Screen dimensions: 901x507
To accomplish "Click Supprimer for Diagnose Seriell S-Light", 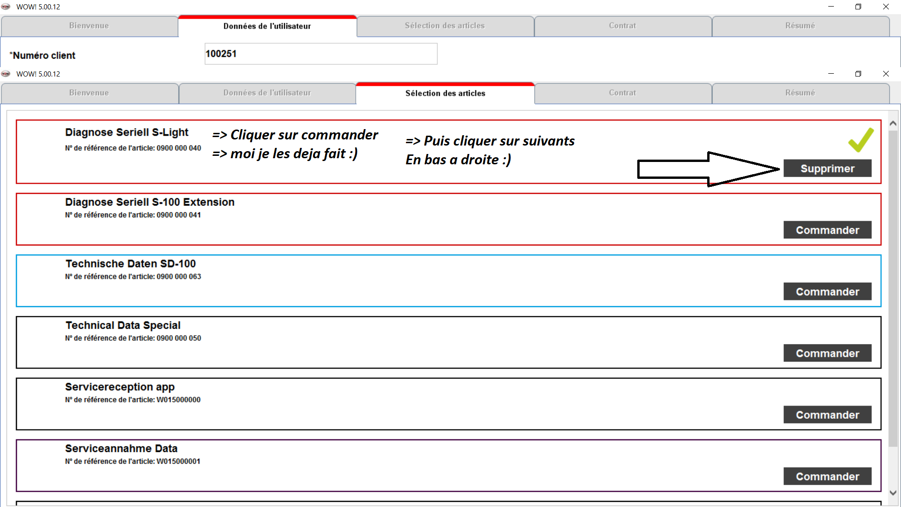I will click(827, 169).
